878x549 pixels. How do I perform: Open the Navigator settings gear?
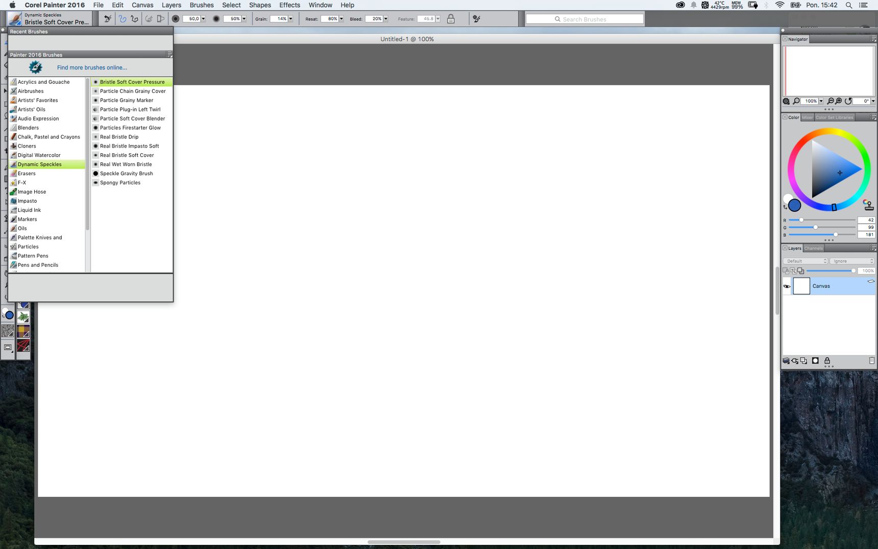pos(786,101)
